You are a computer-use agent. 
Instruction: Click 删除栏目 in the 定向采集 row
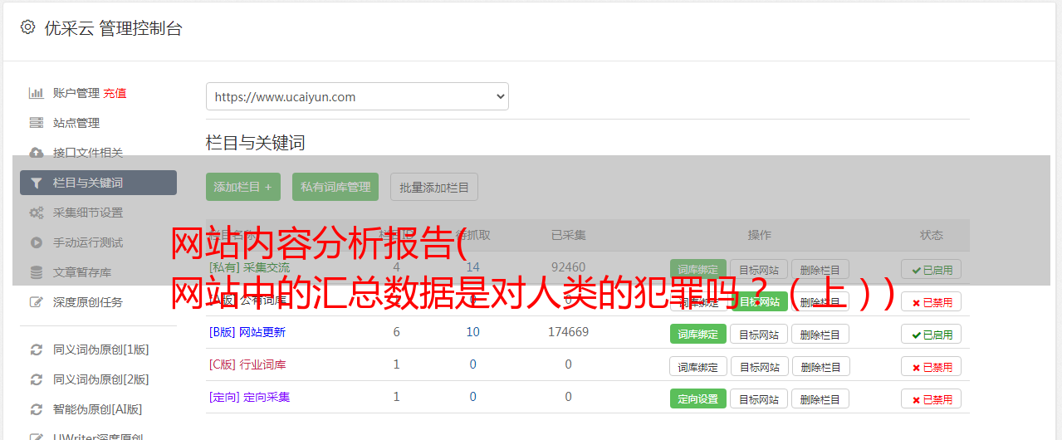pos(820,398)
